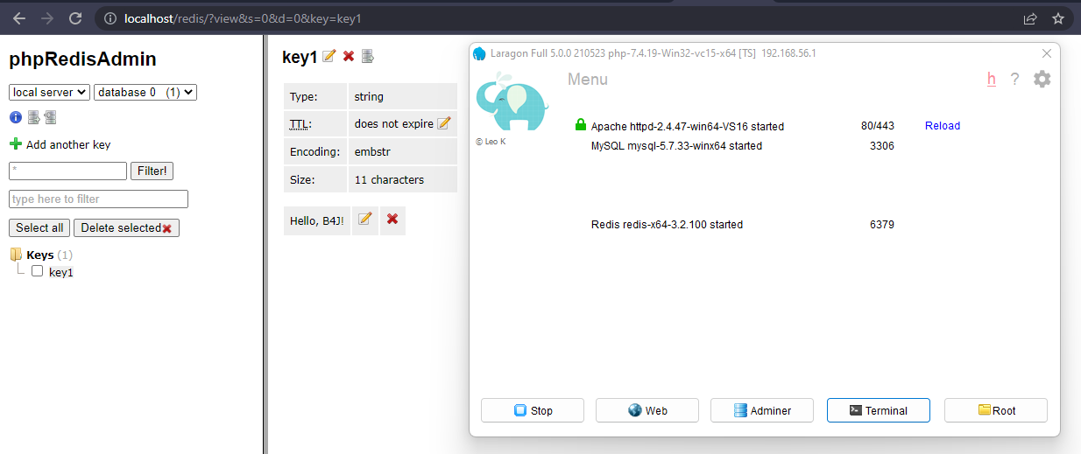This screenshot has width=1081, height=454.
Task: Open Laragon settings gear icon
Action: [1042, 79]
